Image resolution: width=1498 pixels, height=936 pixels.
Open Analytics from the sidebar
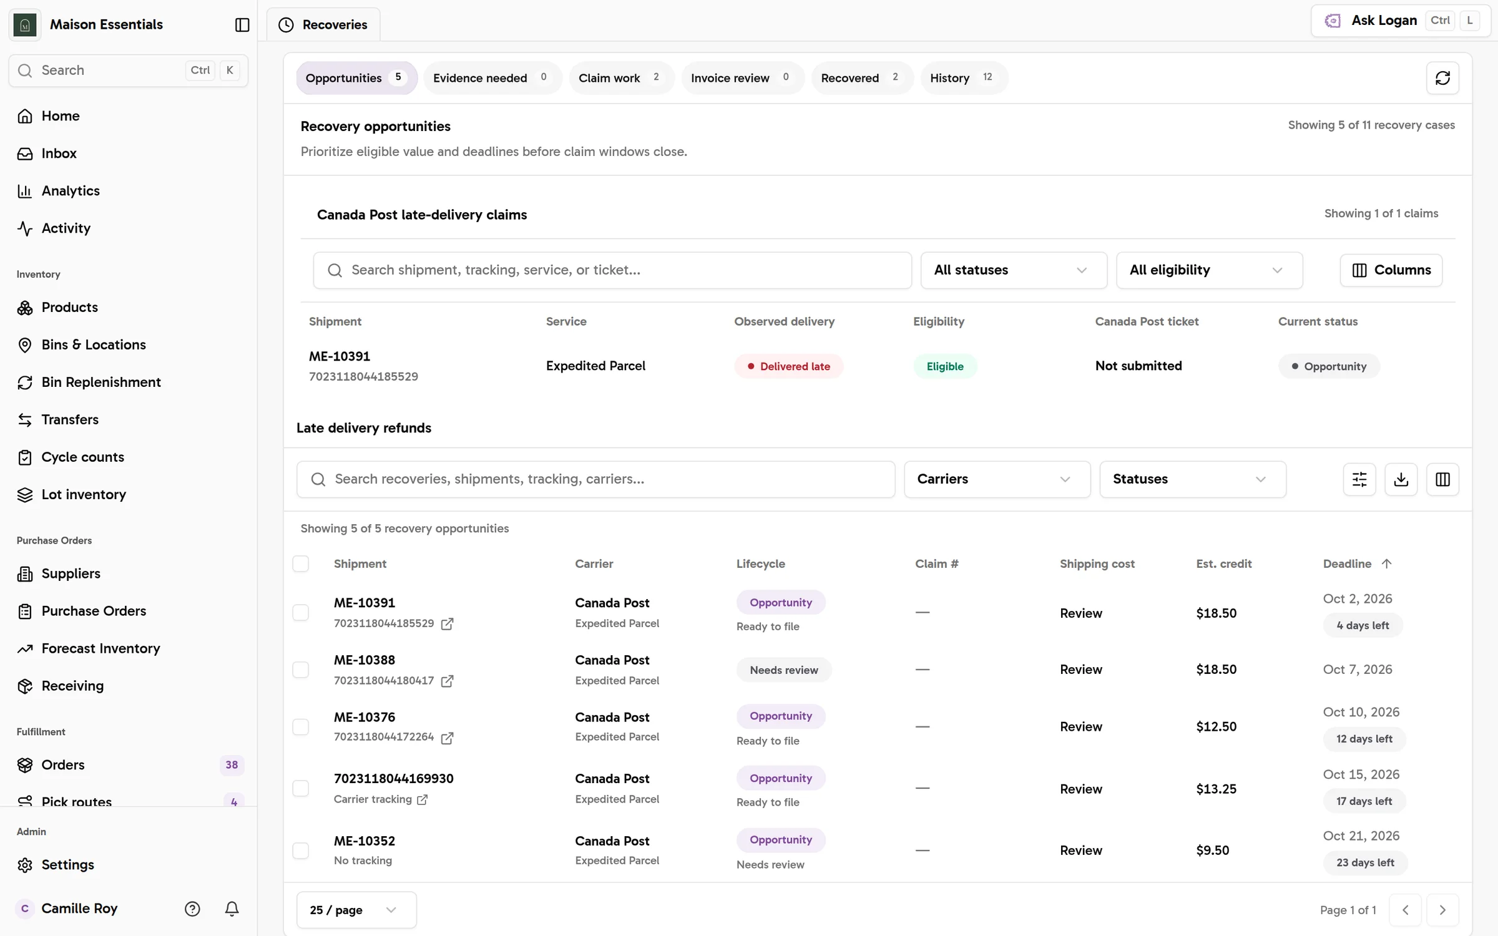(71, 191)
